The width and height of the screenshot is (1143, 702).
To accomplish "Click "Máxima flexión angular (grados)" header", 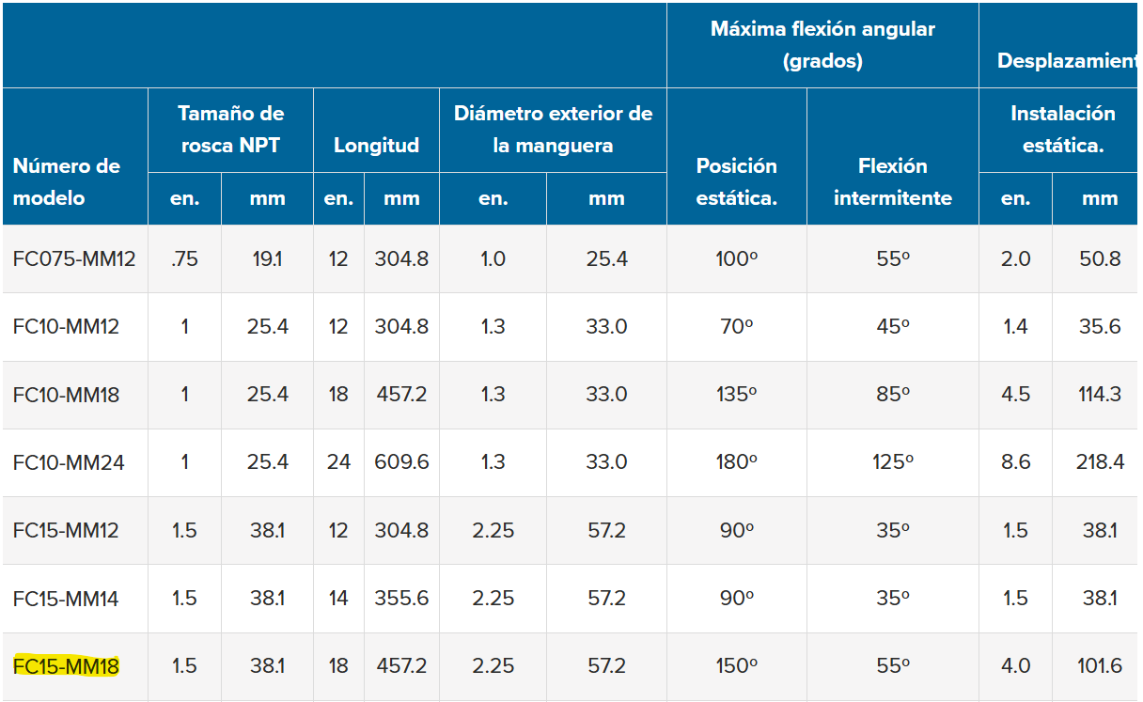I will [x=822, y=45].
